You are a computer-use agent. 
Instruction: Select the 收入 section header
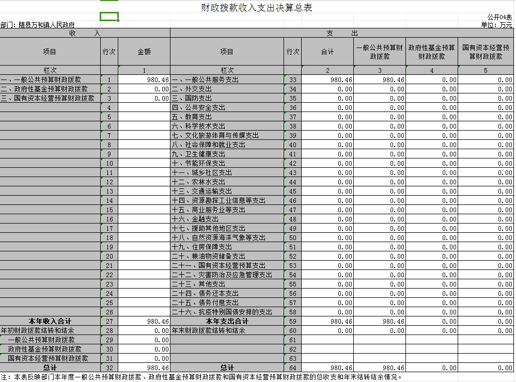click(x=85, y=33)
